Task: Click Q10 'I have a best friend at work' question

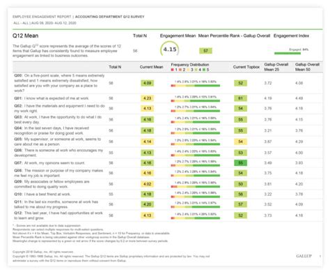Action: [42, 195]
